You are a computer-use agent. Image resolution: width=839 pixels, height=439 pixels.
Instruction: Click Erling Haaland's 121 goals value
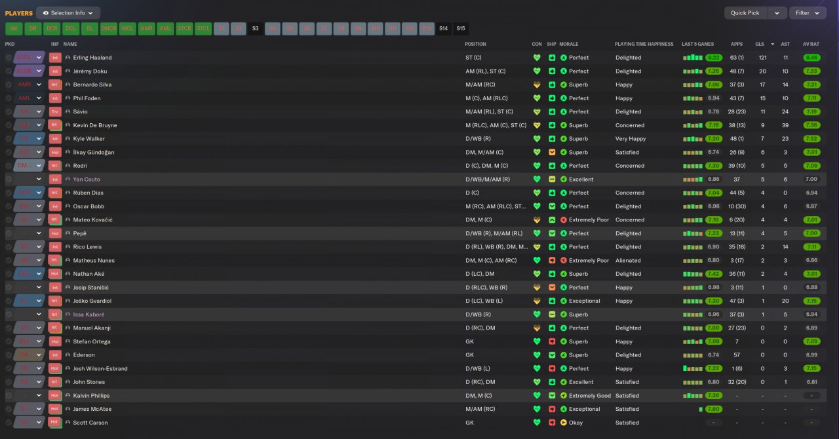pos(763,58)
